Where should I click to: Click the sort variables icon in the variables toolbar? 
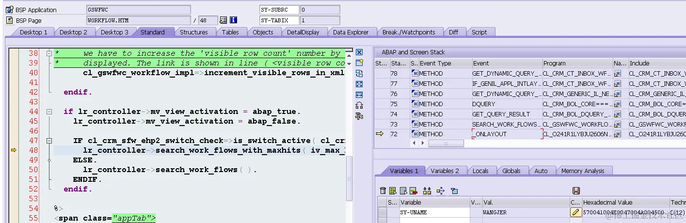tap(427, 191)
